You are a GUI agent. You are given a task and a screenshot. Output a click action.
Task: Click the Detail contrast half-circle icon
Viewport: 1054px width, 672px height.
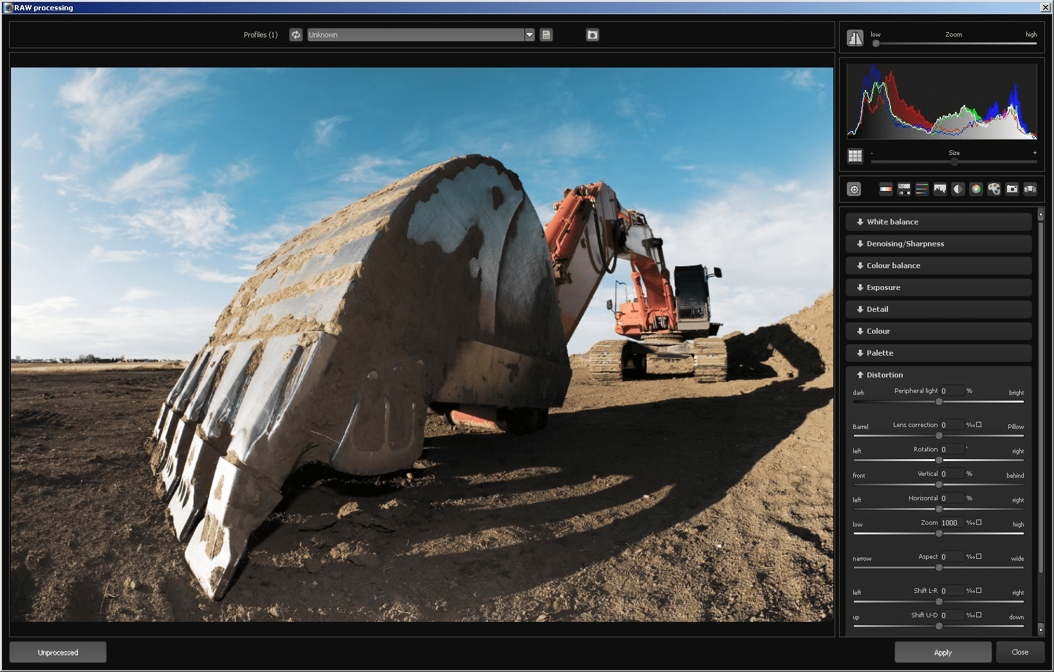tap(958, 189)
